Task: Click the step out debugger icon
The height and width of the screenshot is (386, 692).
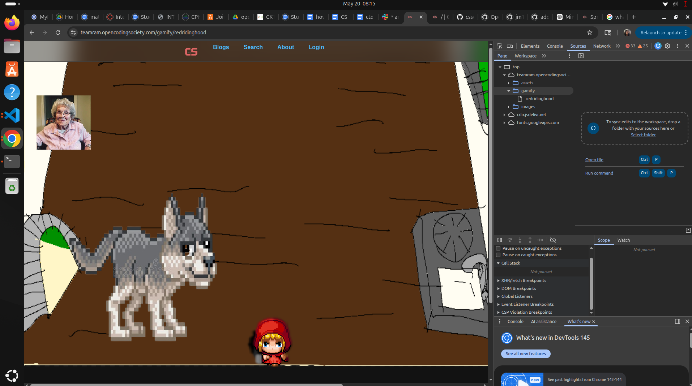Action: pos(530,240)
